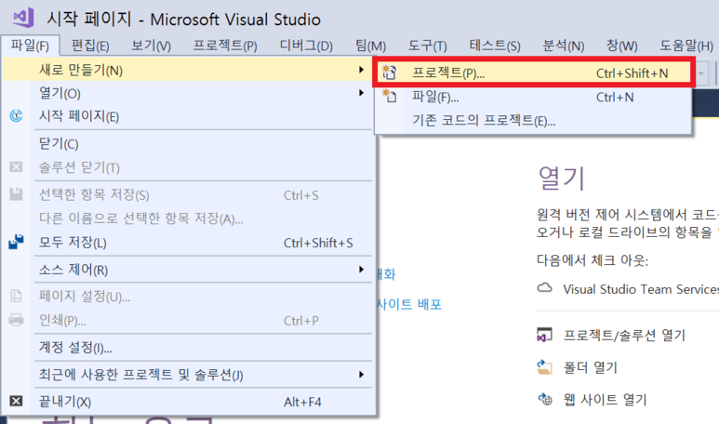
Task: Open the 디버그(D) menu
Action: (x=306, y=46)
